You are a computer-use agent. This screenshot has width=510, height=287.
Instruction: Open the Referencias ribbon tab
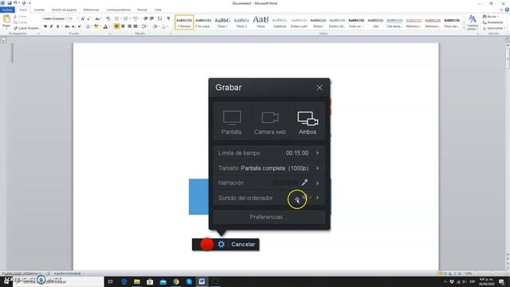coord(92,10)
